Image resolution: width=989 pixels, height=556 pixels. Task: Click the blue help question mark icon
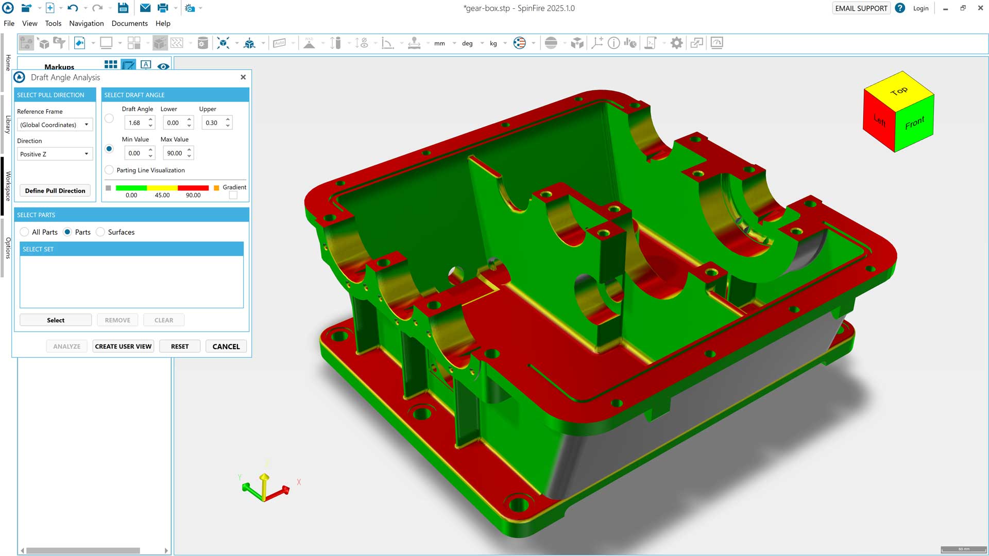click(899, 8)
